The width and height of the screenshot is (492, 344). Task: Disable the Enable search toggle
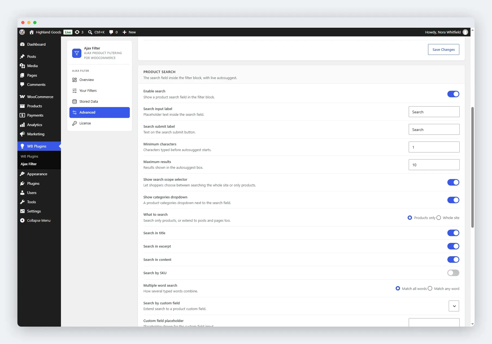tap(453, 94)
